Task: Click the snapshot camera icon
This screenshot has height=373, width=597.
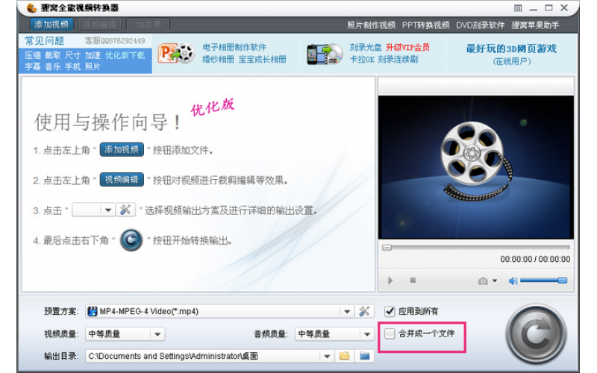Action: 483,280
